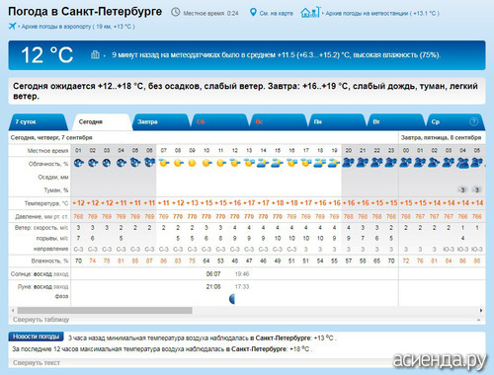
Task: Click sunrise time '06:07'
Action: click(x=213, y=273)
